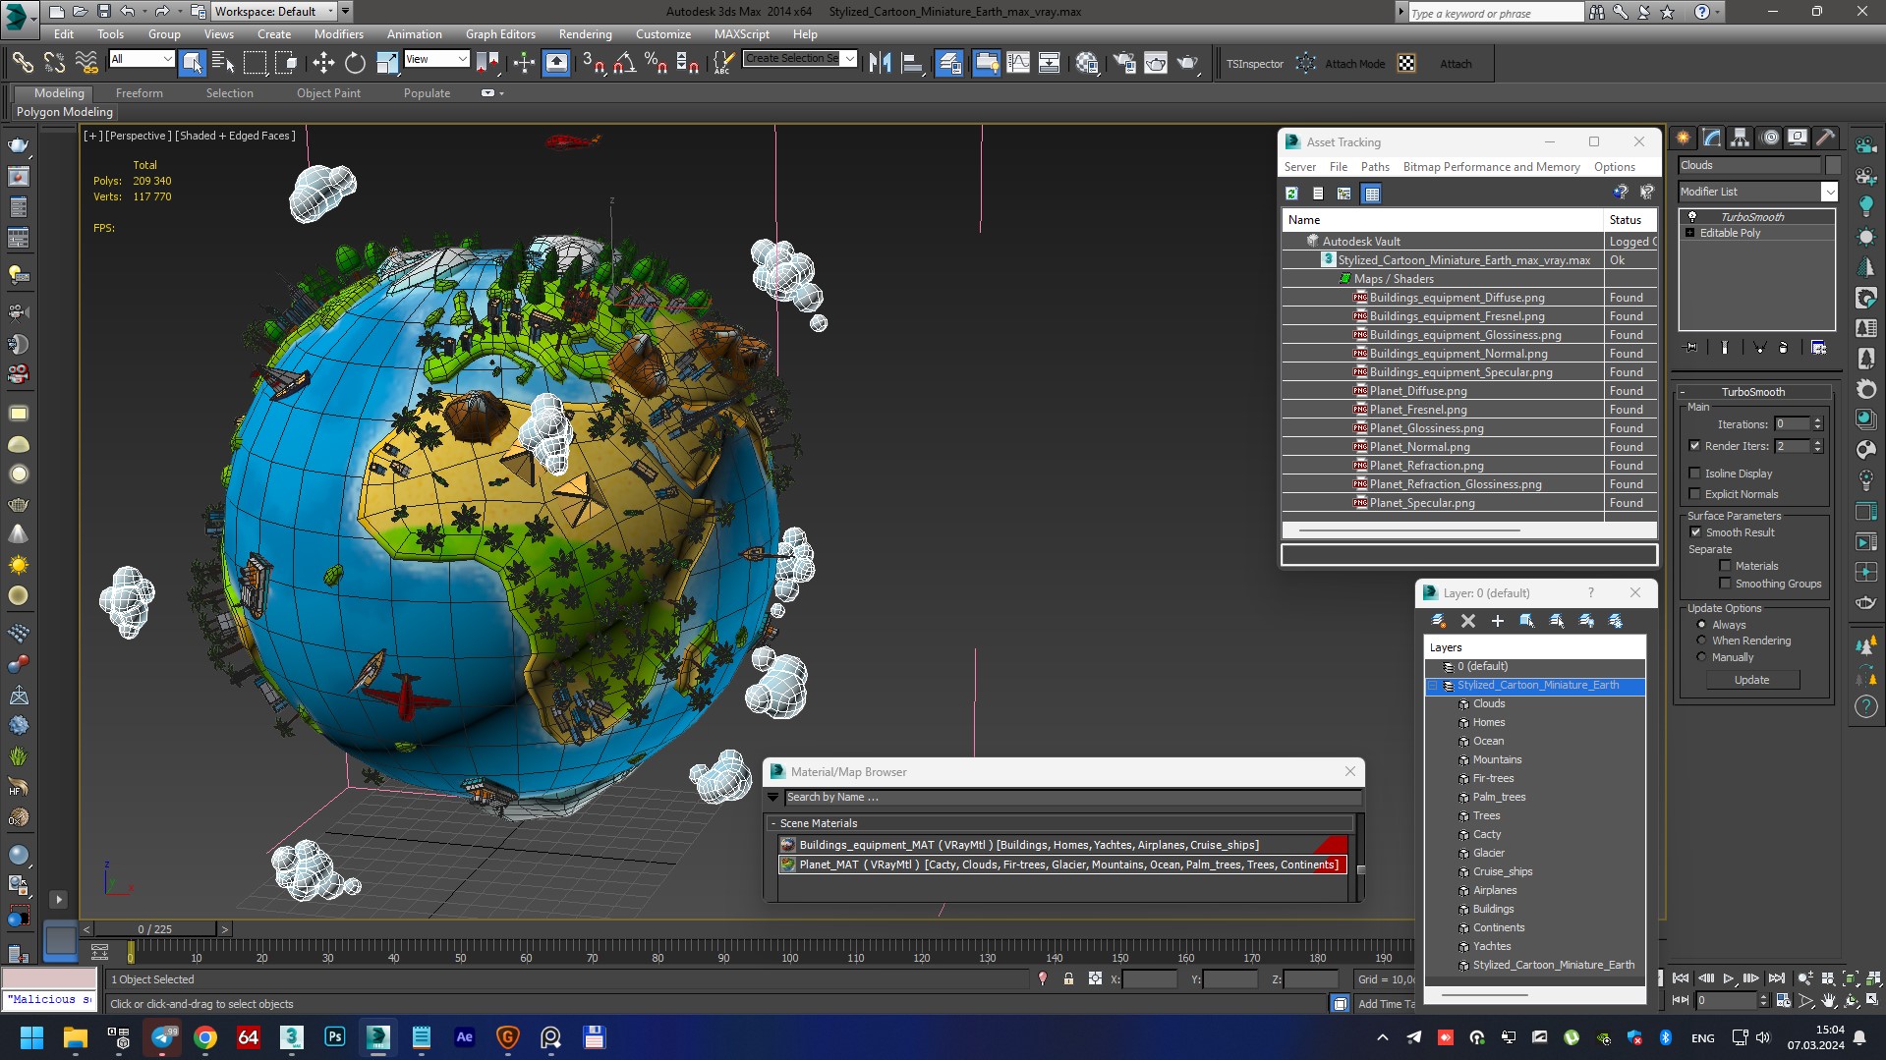Collapse Stylized_Cartoon_Miniature_Earth layer tree

(1433, 686)
